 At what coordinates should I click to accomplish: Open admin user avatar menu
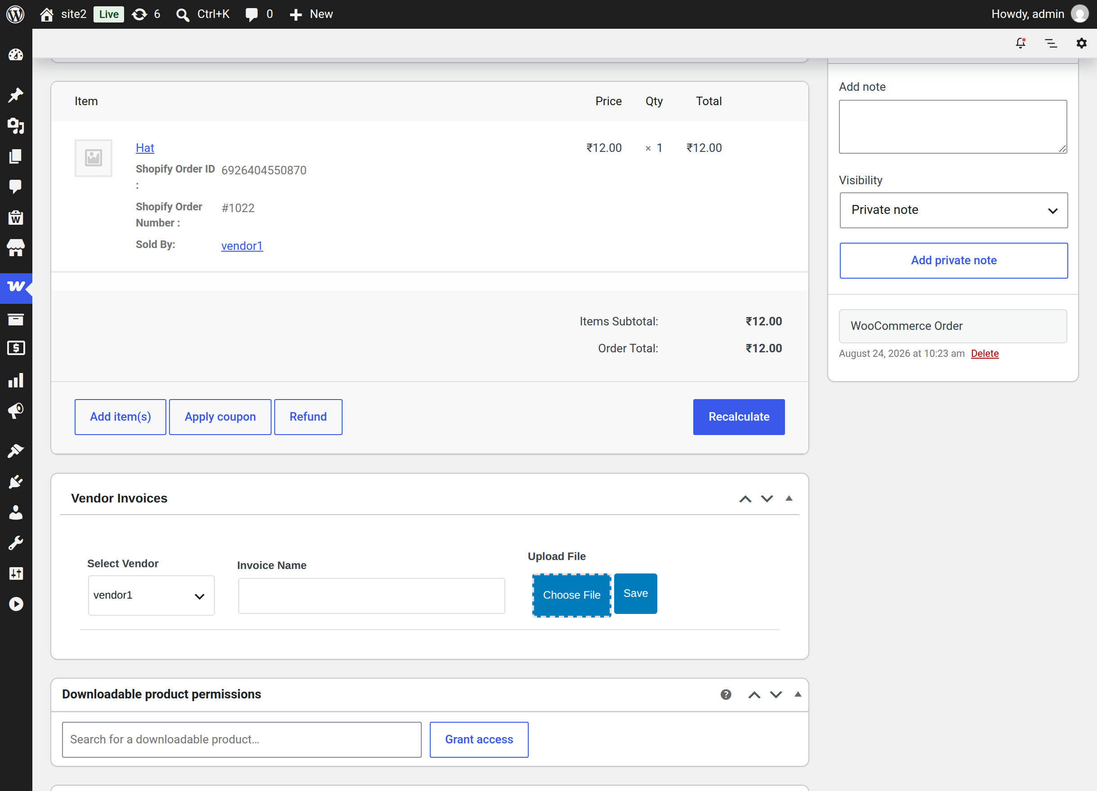point(1079,14)
